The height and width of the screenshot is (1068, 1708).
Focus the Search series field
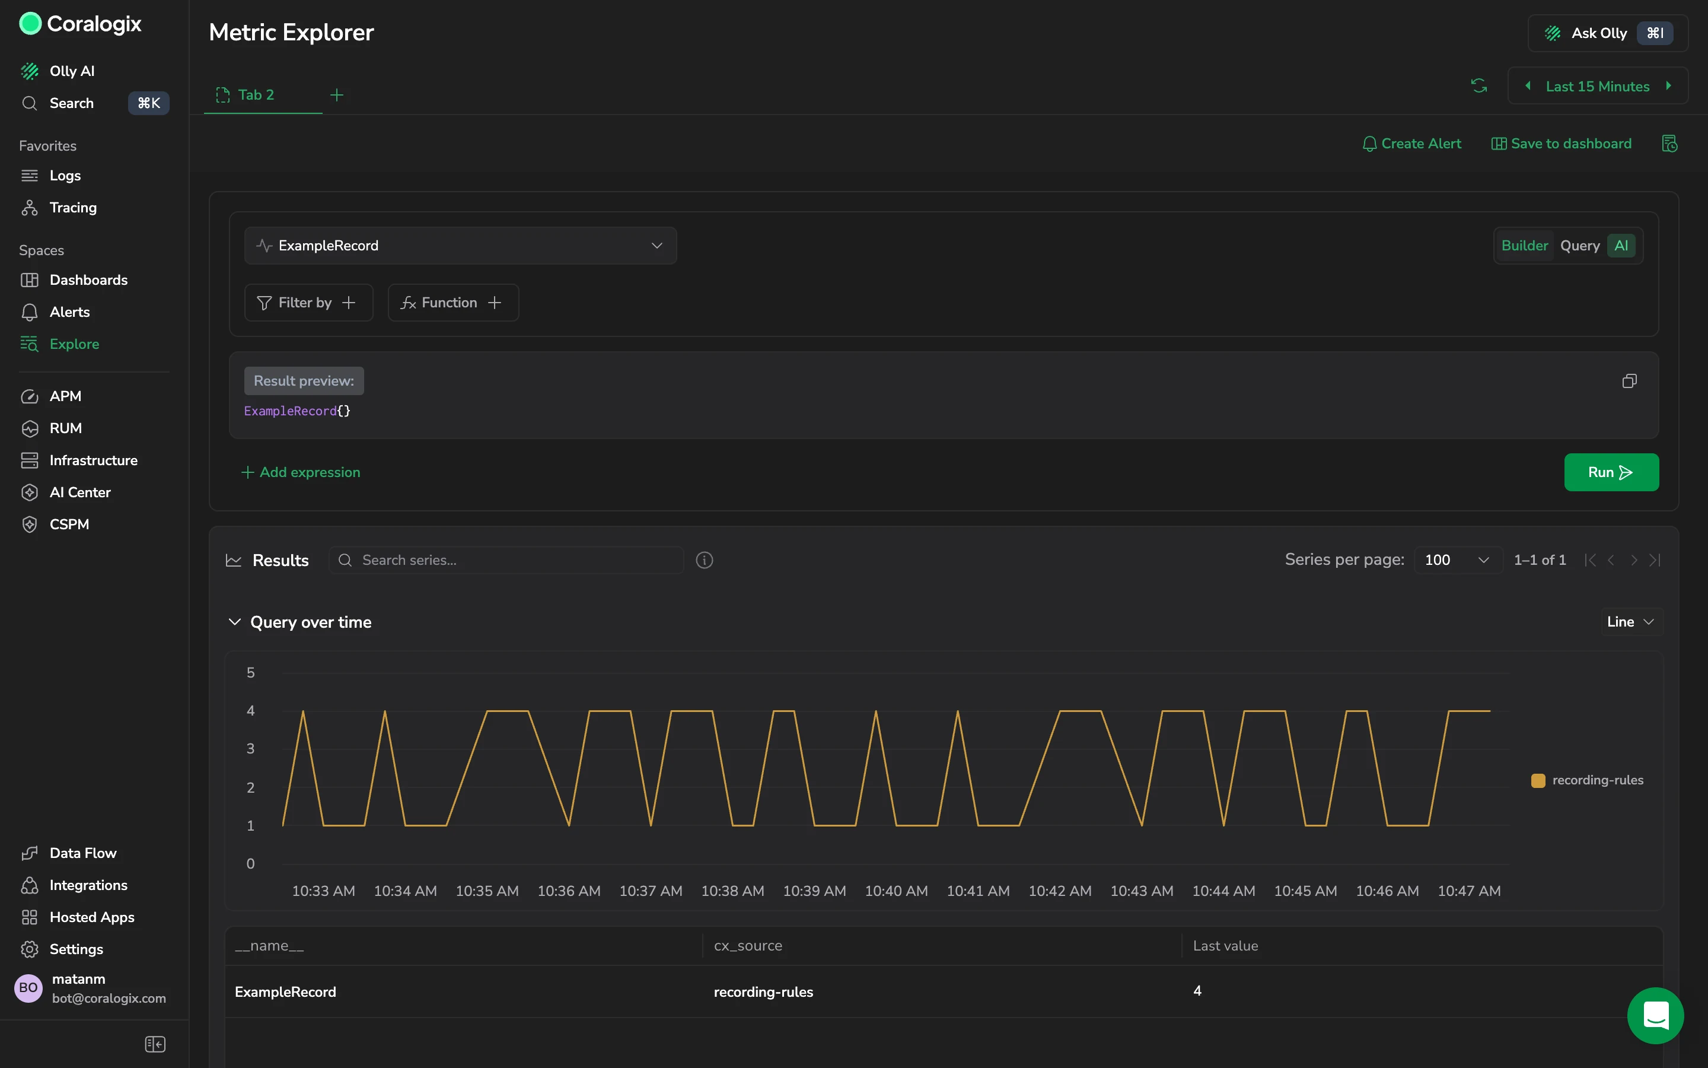tap(506, 560)
